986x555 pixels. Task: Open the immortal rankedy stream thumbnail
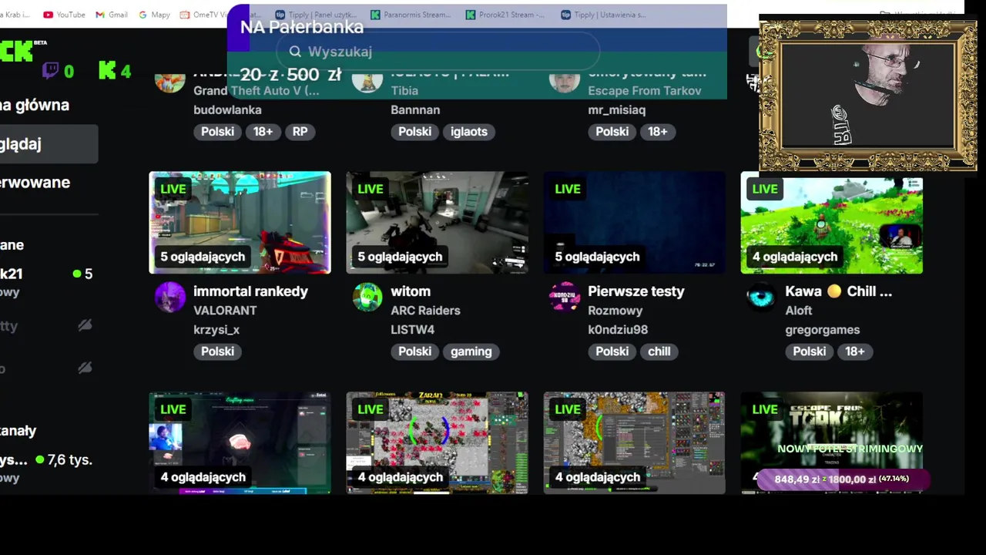240,223
